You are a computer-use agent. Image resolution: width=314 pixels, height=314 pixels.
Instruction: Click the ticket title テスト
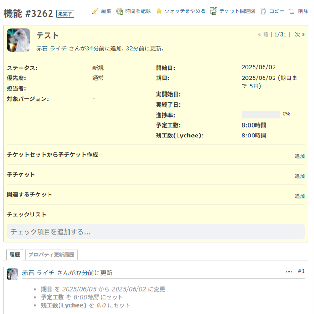click(47, 36)
